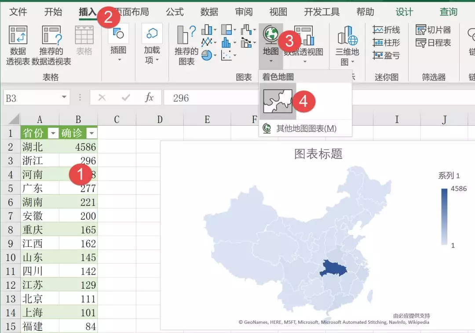Viewport: 475px width, 333px height.
Task: Insert a column or bar chart
Action: tap(207, 29)
